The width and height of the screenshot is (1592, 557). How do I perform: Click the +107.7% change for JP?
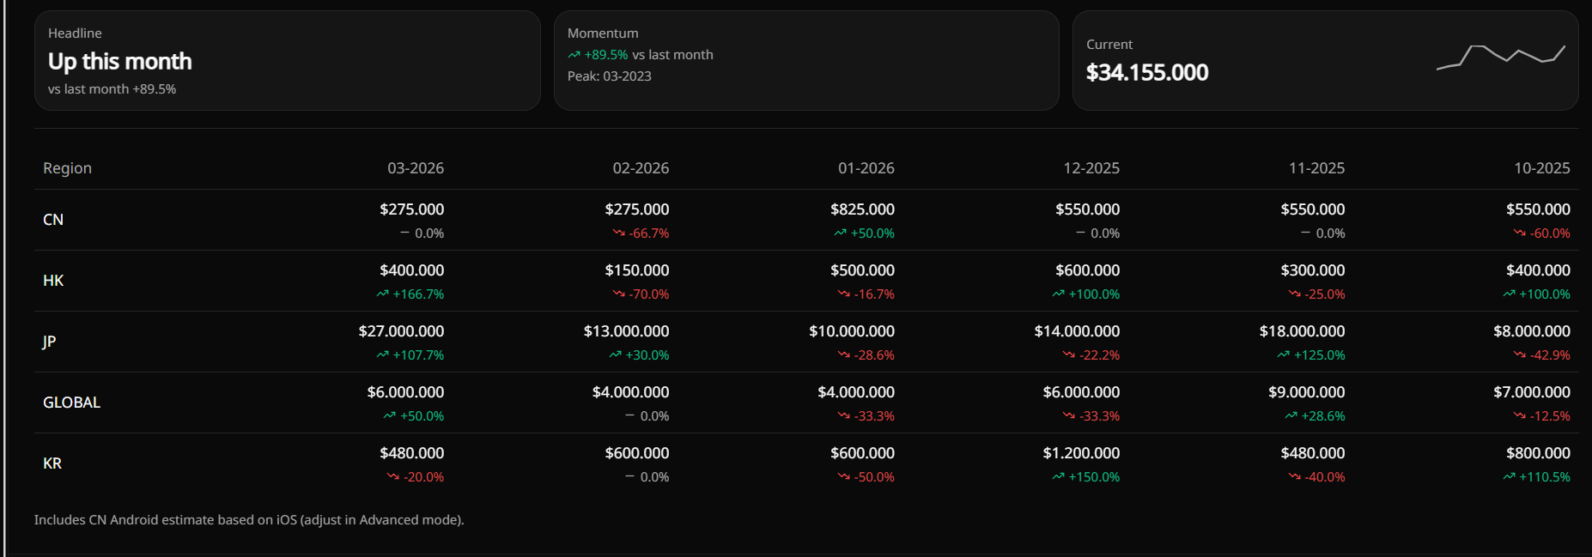pyautogui.click(x=418, y=355)
